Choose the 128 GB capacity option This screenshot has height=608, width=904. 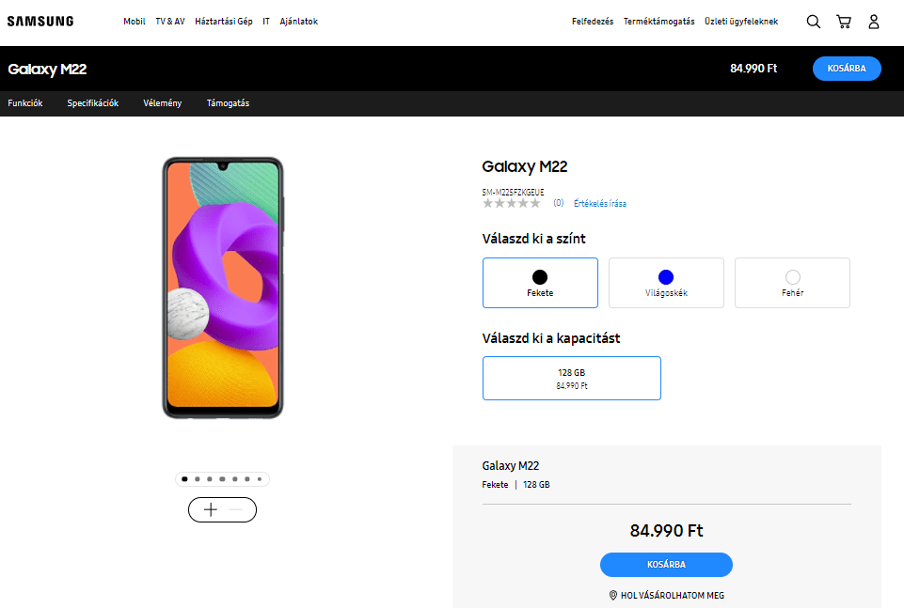(572, 378)
